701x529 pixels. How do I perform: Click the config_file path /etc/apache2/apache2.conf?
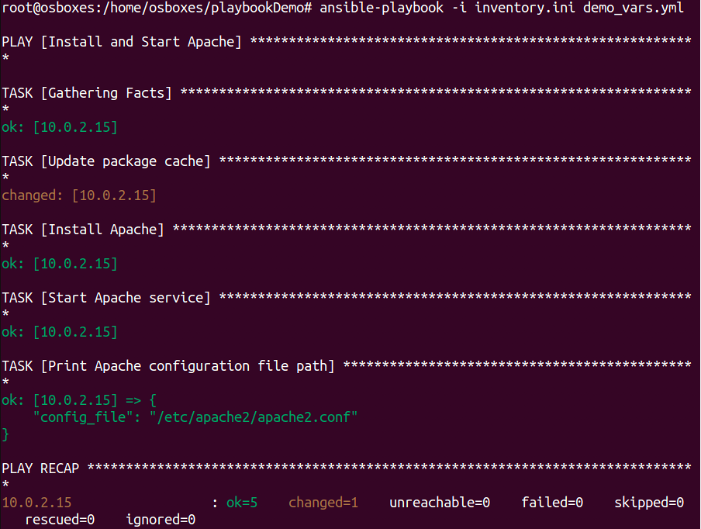coord(256,417)
